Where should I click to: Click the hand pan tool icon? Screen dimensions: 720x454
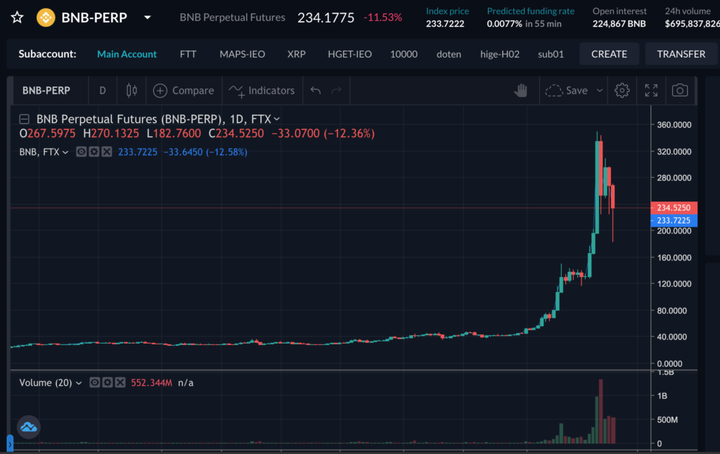[520, 91]
